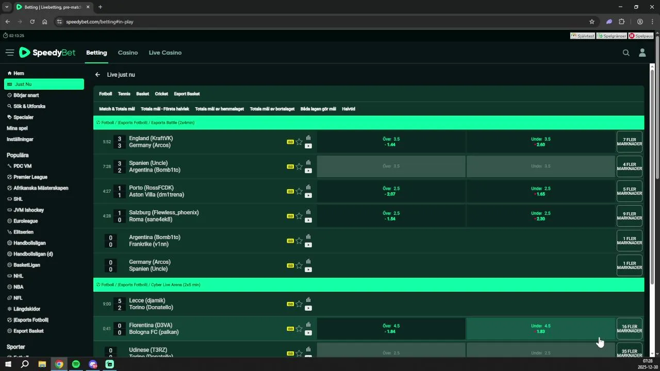Image resolution: width=660 pixels, height=371 pixels.
Task: Open statistics icon for Salzburg vs Roma
Action: pyautogui.click(x=308, y=212)
